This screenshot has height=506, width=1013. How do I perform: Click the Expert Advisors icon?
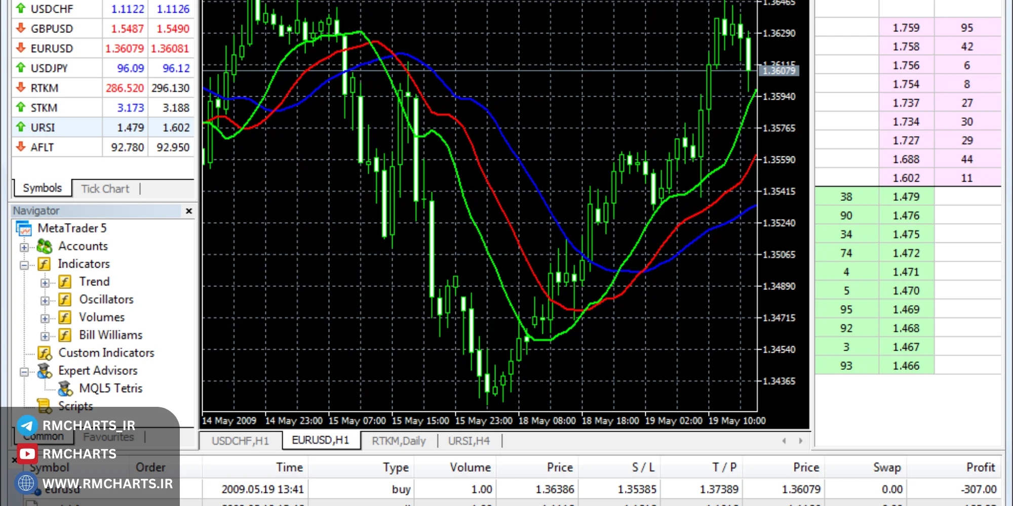coord(45,371)
